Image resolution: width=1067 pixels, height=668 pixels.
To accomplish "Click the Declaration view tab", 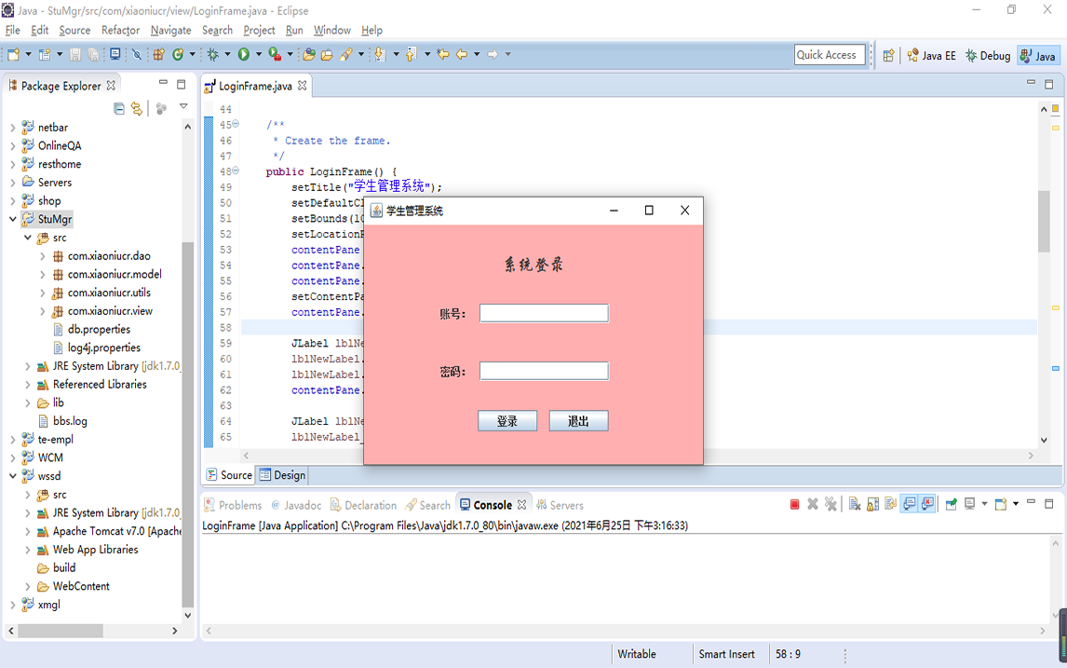I will point(363,505).
